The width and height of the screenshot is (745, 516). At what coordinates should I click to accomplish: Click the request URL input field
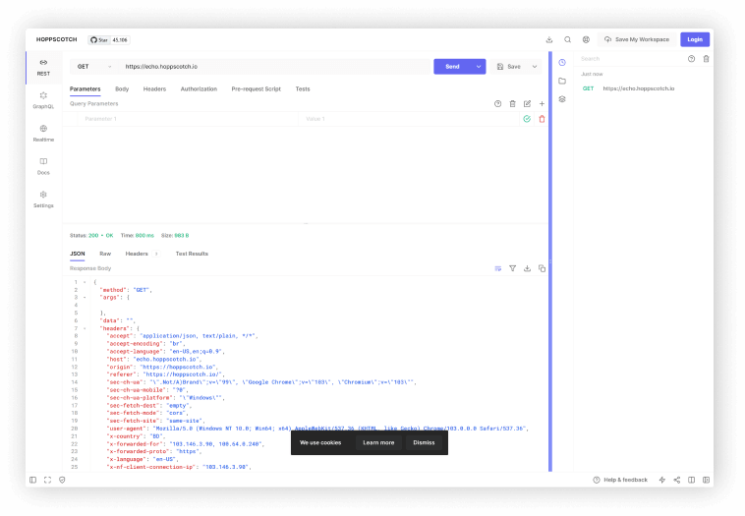[274, 67]
